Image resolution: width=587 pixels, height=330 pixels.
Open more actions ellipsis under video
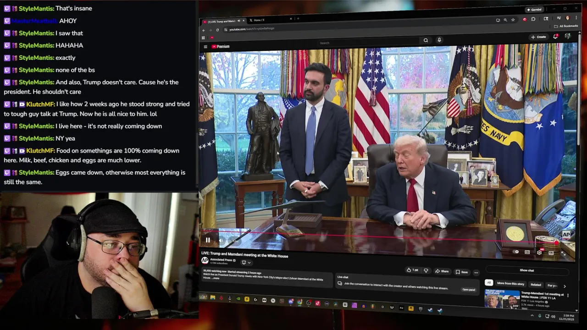coord(476,272)
